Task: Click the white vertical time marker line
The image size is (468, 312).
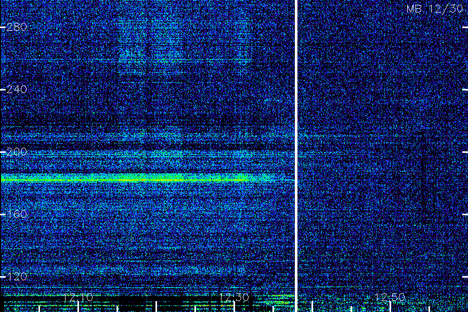Action: (x=297, y=156)
